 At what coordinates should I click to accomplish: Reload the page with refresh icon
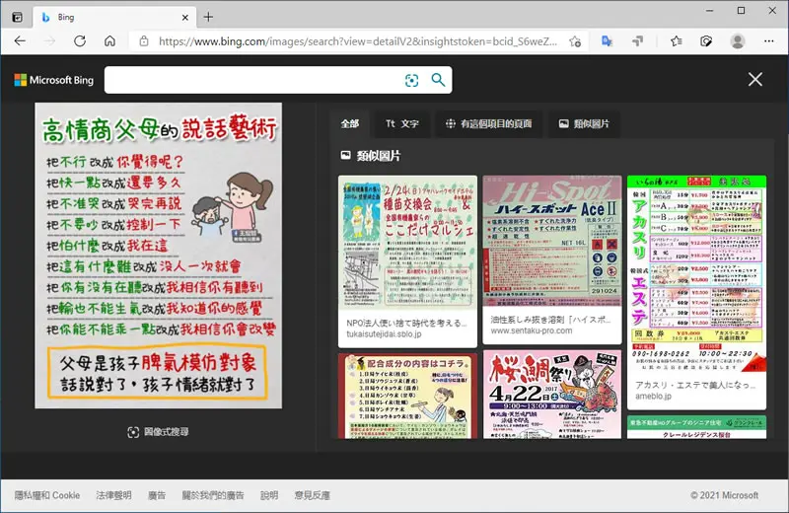[x=80, y=40]
